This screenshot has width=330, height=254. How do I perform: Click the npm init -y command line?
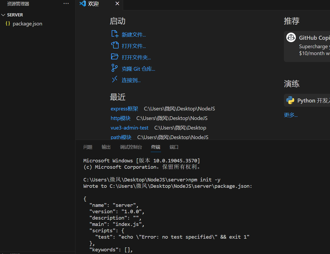152,180
